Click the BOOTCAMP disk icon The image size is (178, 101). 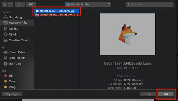[x=5, y=58]
